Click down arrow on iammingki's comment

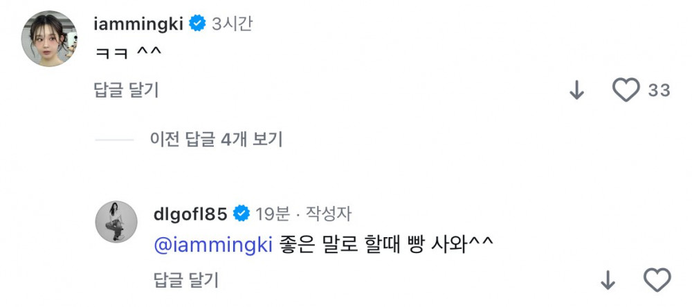click(576, 91)
